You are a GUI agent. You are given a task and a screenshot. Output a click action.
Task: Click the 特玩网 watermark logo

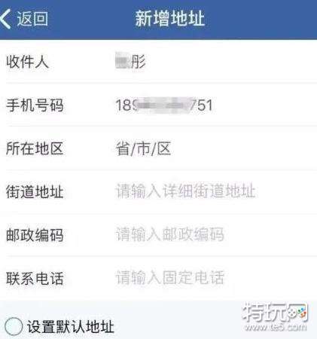pos(275,313)
